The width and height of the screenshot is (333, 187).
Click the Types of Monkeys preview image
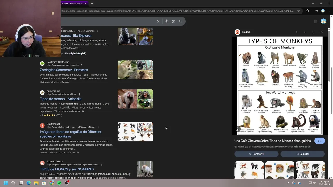click(280, 86)
